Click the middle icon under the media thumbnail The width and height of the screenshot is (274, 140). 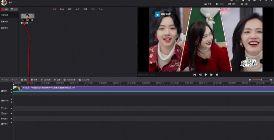tap(27, 20)
